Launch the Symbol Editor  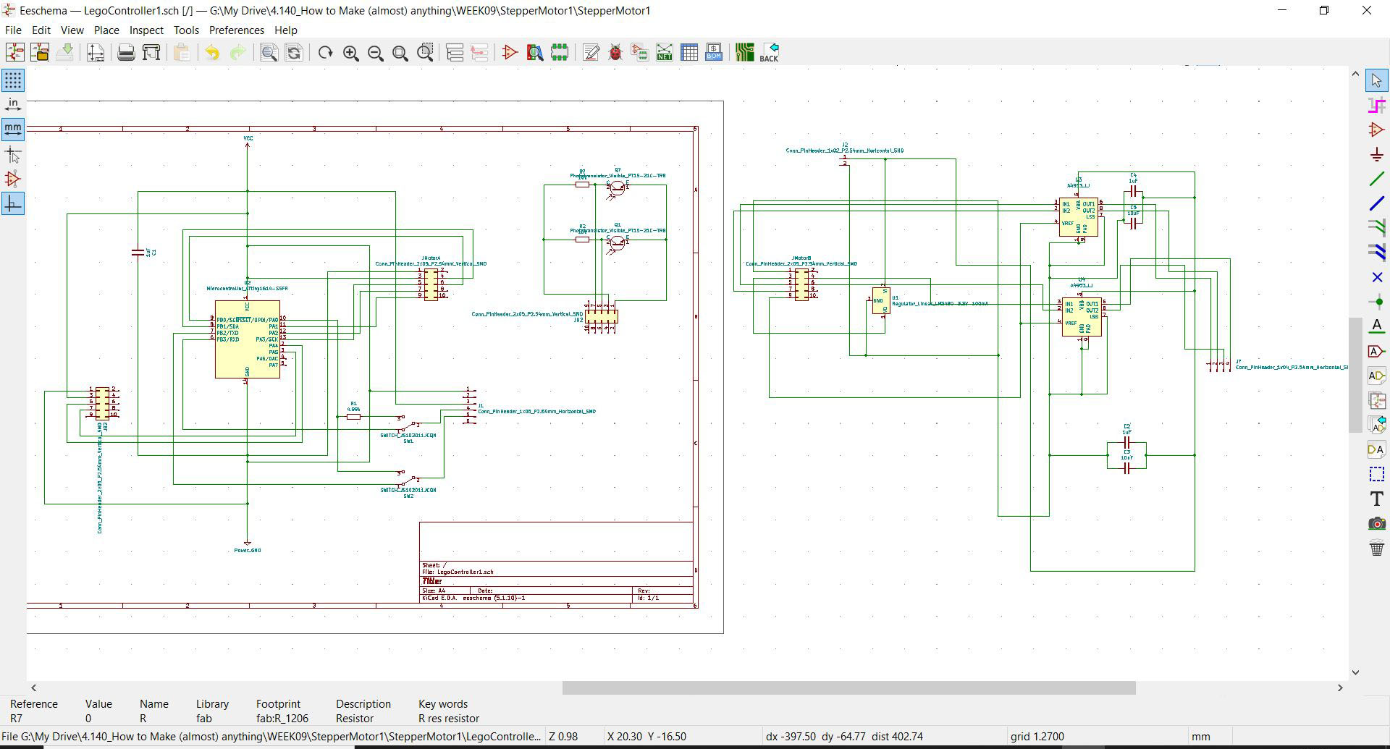[x=510, y=52]
